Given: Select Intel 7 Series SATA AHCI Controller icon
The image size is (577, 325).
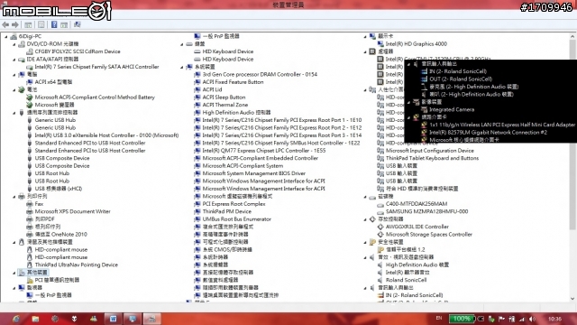Looking at the screenshot, I should point(30,67).
